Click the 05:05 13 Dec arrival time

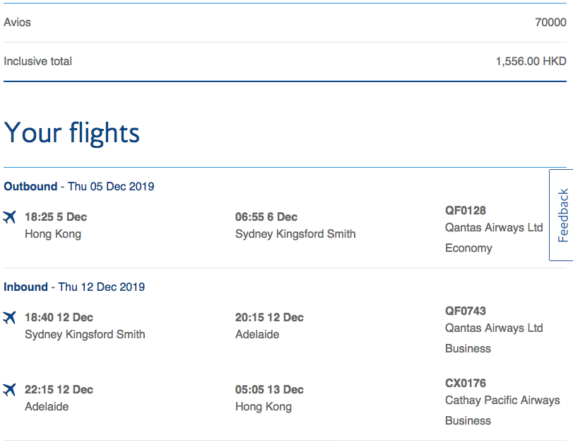coord(269,389)
